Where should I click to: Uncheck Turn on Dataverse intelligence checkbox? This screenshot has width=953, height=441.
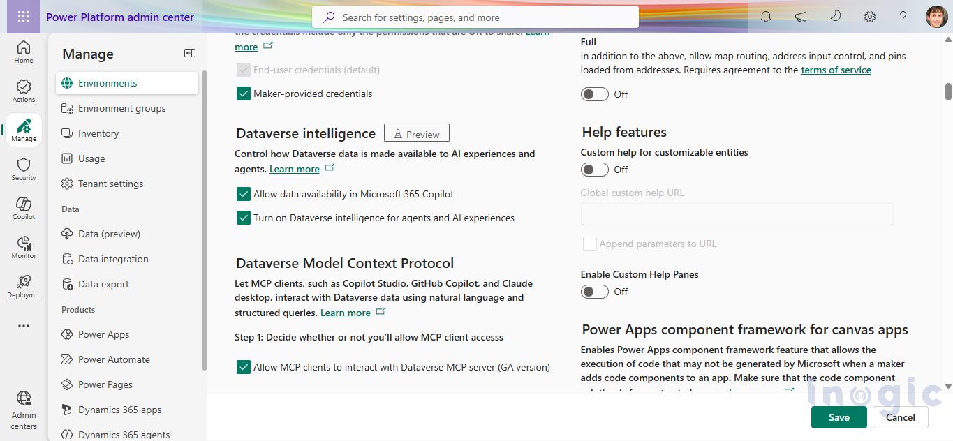(x=244, y=218)
